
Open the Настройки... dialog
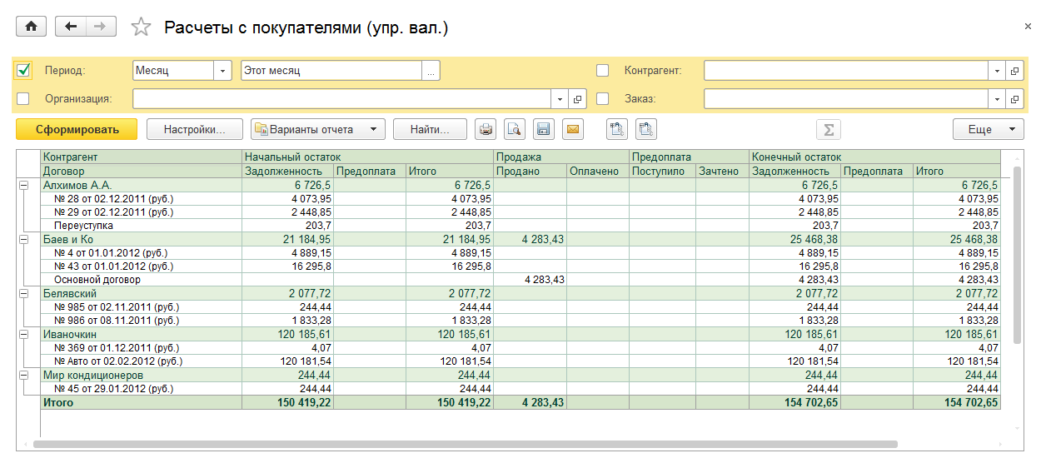click(x=195, y=129)
